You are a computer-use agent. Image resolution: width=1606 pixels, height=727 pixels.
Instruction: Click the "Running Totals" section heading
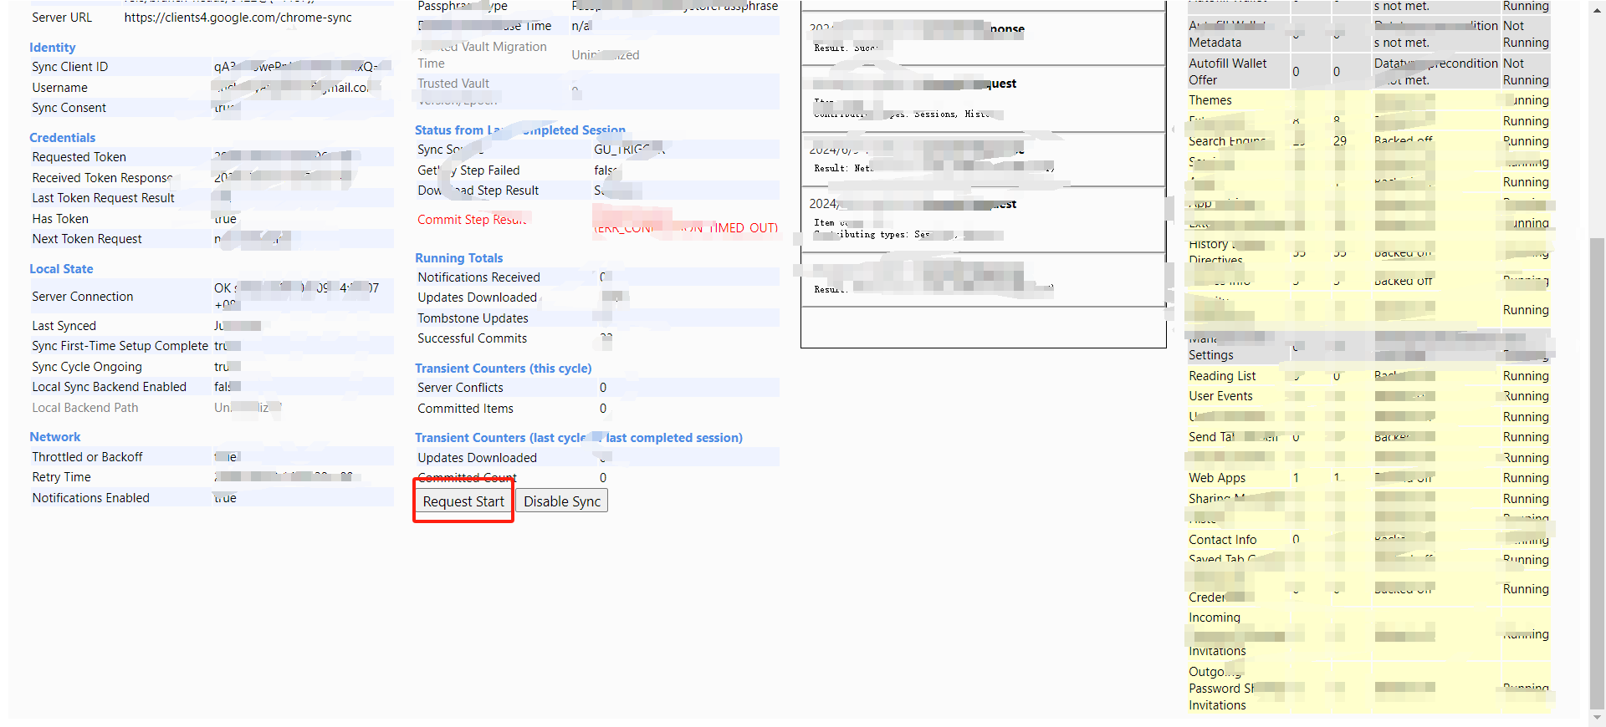click(x=459, y=258)
